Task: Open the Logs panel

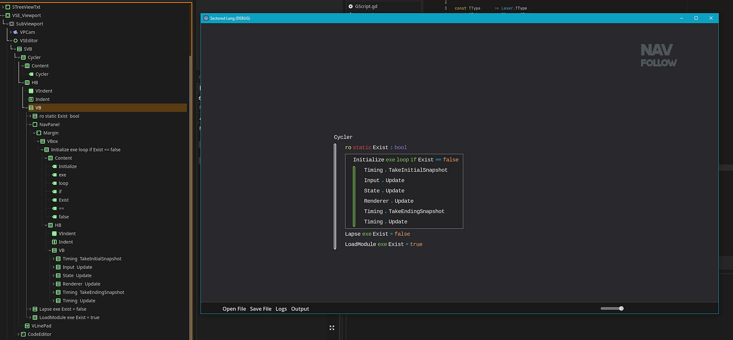Action: point(281,309)
